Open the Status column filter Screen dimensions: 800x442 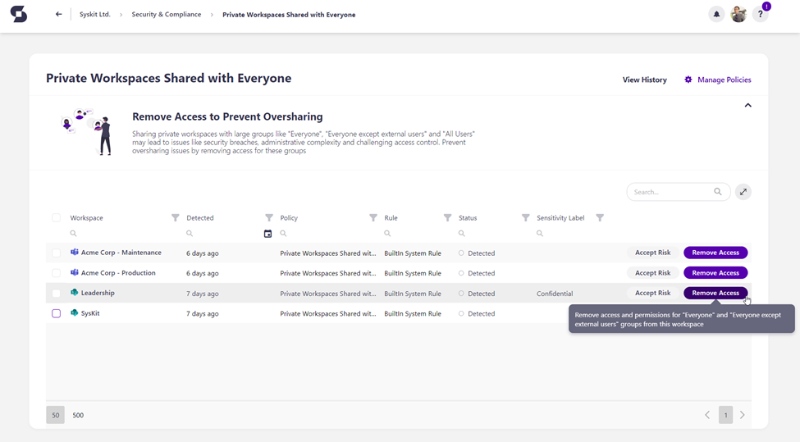click(x=525, y=217)
